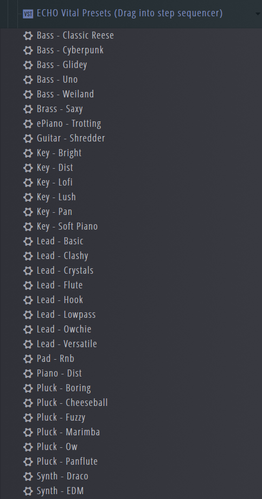Click the preset icon beside Bass - Cyberpunk

28,50
